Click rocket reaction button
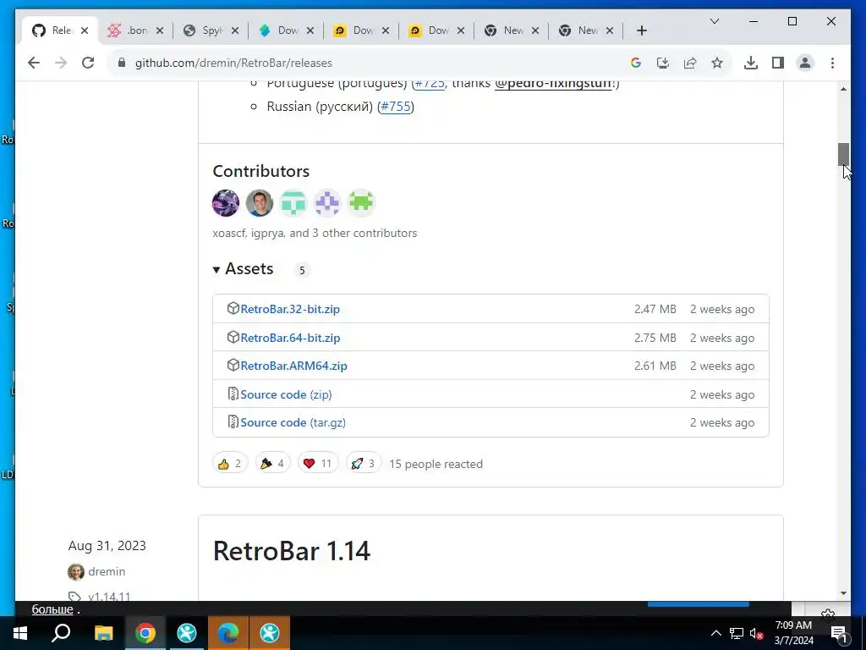Image resolution: width=866 pixels, height=650 pixels. tap(364, 464)
